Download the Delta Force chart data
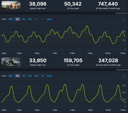The image size is (128, 113). [x=124, y=76]
